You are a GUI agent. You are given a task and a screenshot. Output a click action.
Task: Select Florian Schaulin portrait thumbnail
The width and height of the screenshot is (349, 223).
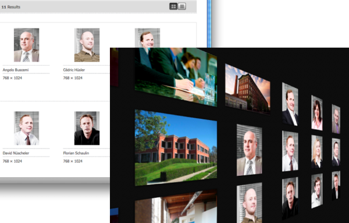click(x=87, y=128)
